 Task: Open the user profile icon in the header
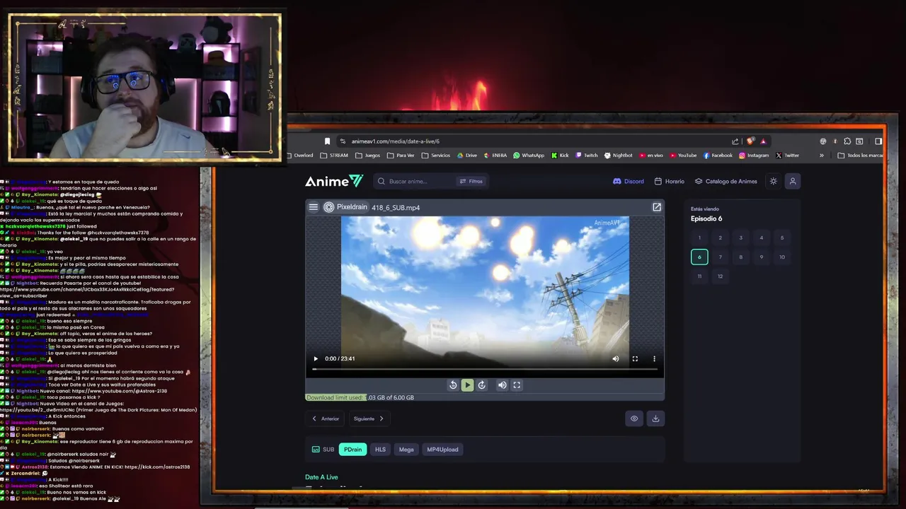(x=793, y=181)
